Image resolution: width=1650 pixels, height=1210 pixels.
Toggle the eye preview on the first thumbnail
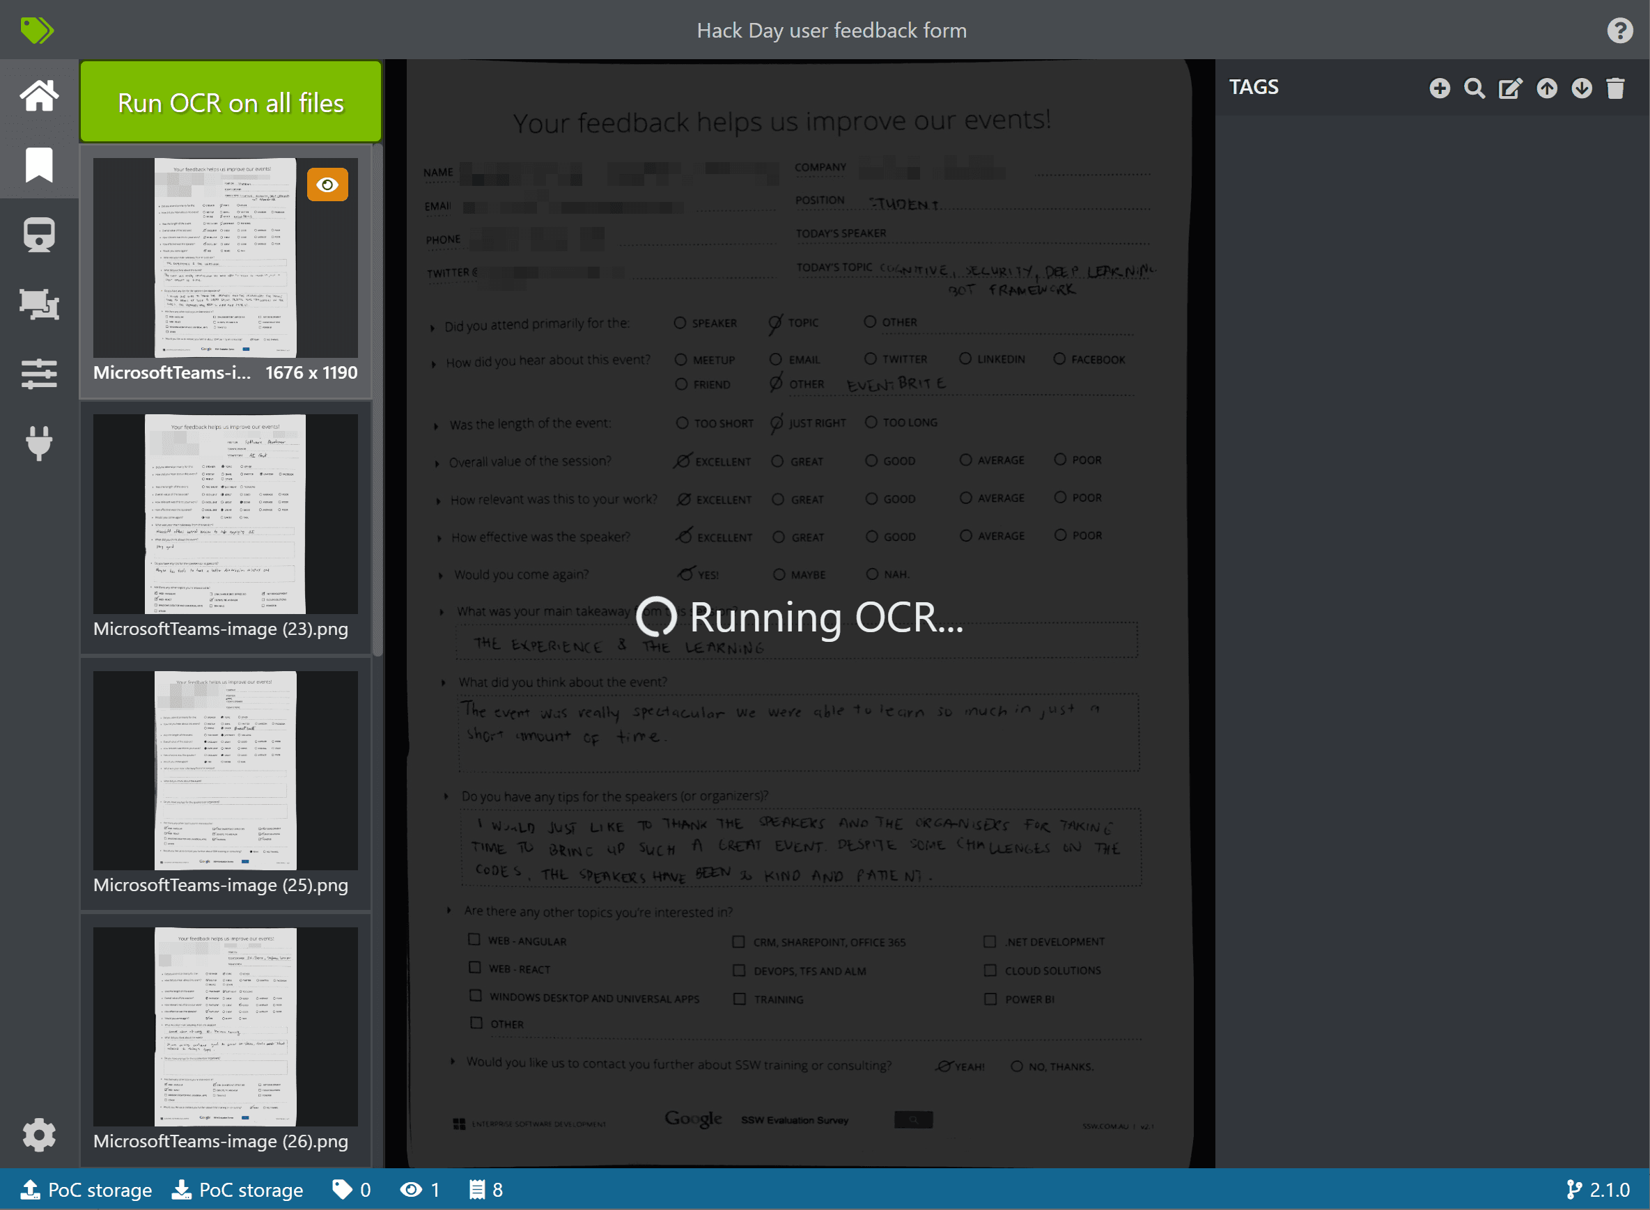coord(327,184)
